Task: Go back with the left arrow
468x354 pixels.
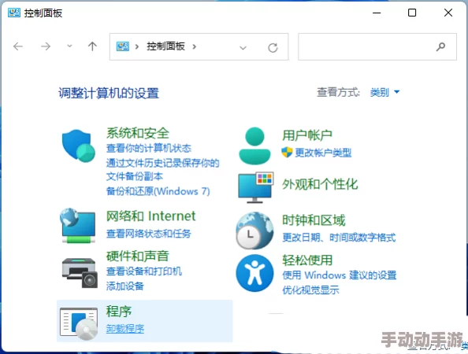Action: [x=18, y=46]
